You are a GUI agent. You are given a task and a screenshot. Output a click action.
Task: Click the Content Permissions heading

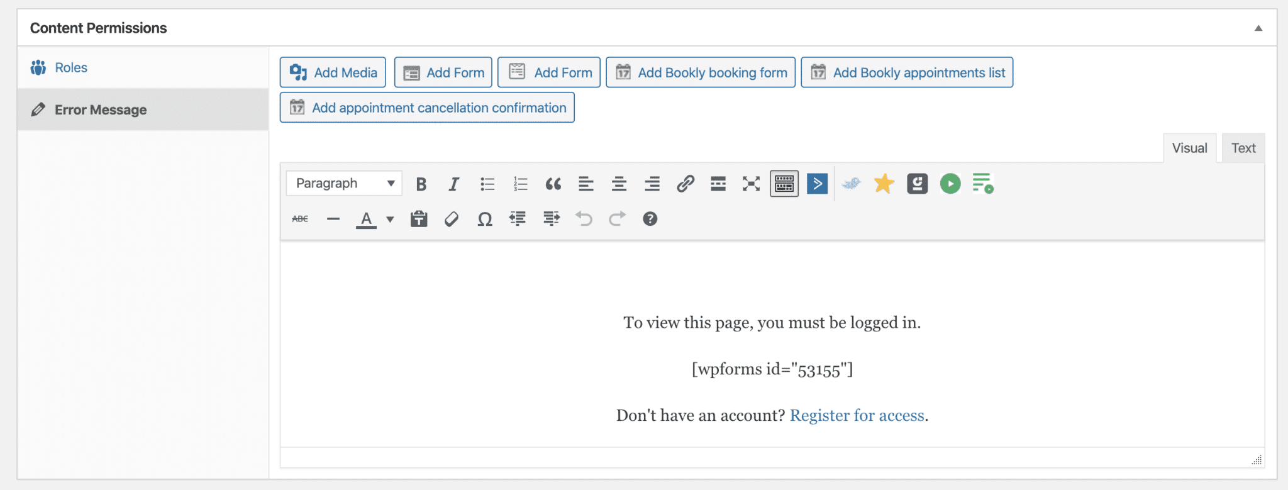coord(98,28)
